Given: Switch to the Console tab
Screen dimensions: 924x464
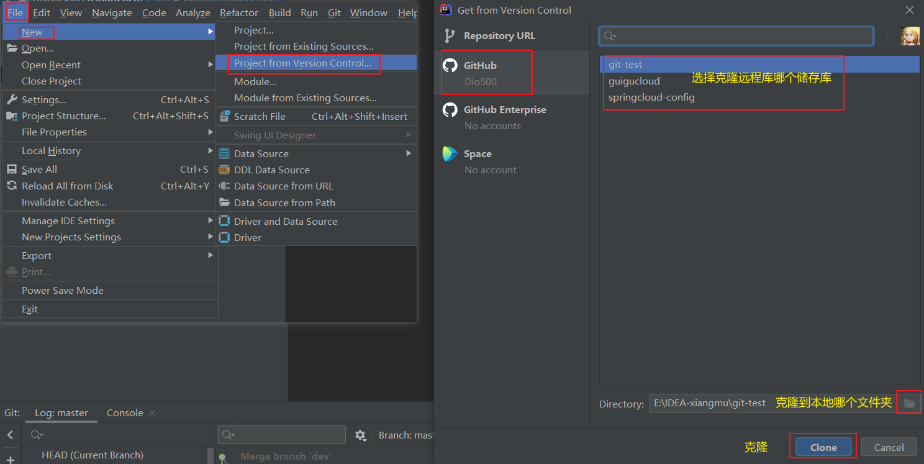Looking at the screenshot, I should (124, 412).
